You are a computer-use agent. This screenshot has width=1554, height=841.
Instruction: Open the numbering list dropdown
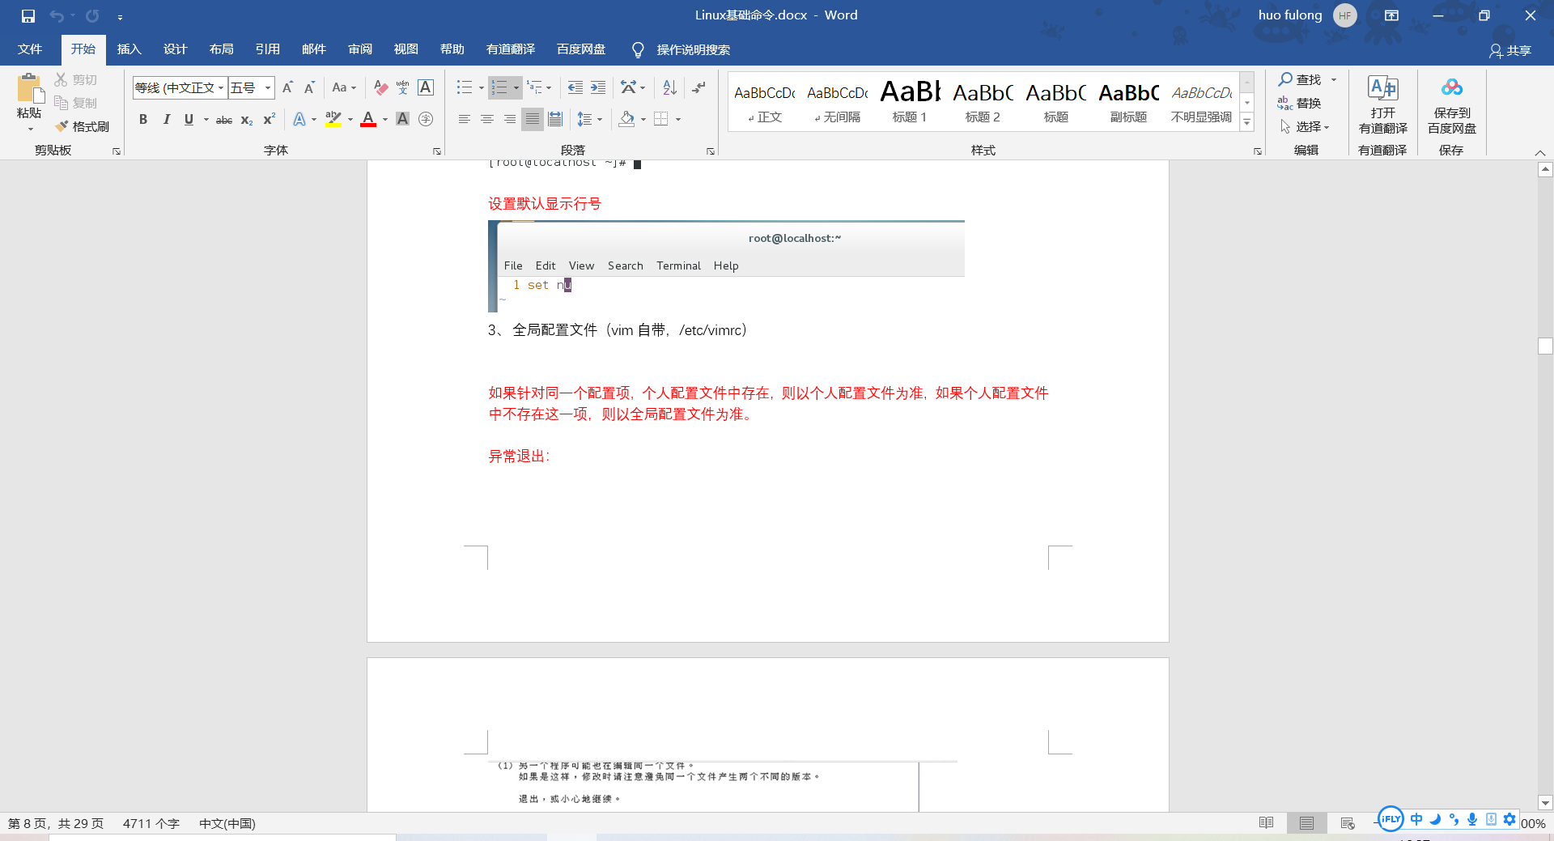click(516, 87)
